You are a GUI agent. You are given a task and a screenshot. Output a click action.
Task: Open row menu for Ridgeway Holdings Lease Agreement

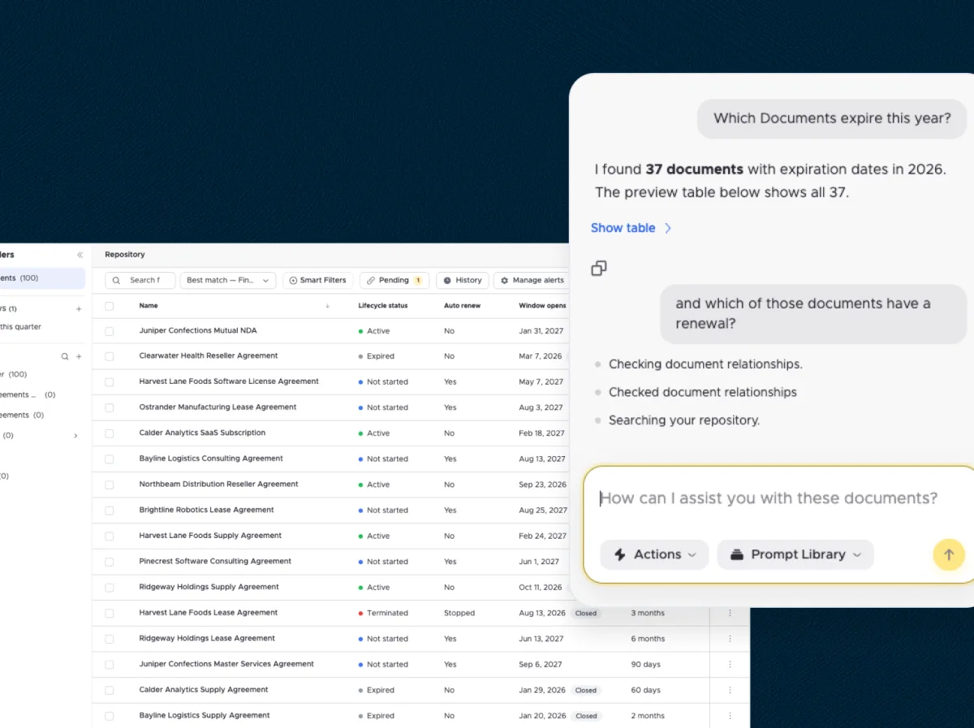[730, 639]
